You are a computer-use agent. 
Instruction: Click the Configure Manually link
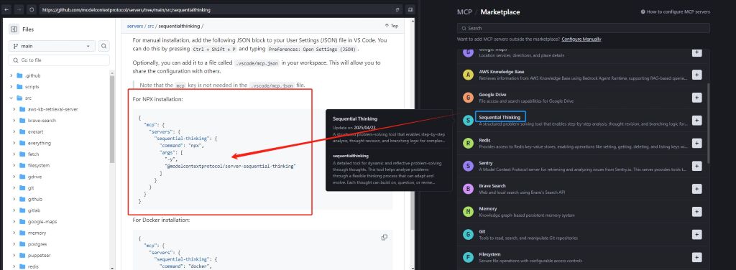pos(581,39)
